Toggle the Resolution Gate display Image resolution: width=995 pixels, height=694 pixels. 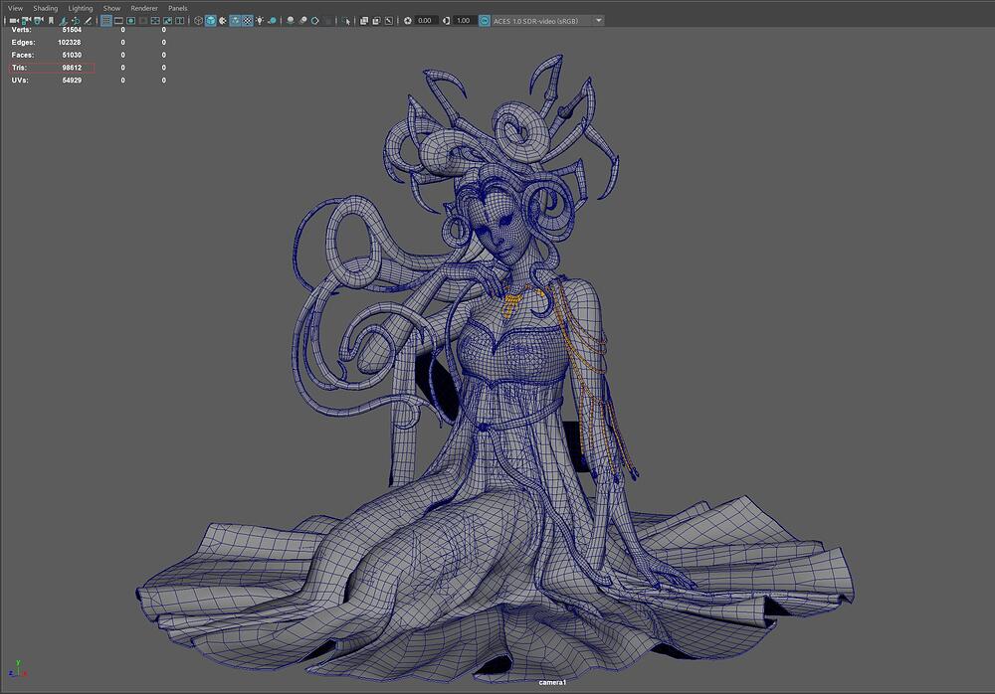pyautogui.click(x=130, y=20)
